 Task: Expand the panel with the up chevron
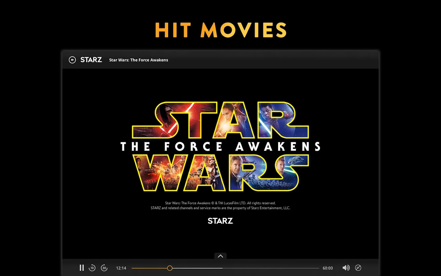pyautogui.click(x=221, y=256)
